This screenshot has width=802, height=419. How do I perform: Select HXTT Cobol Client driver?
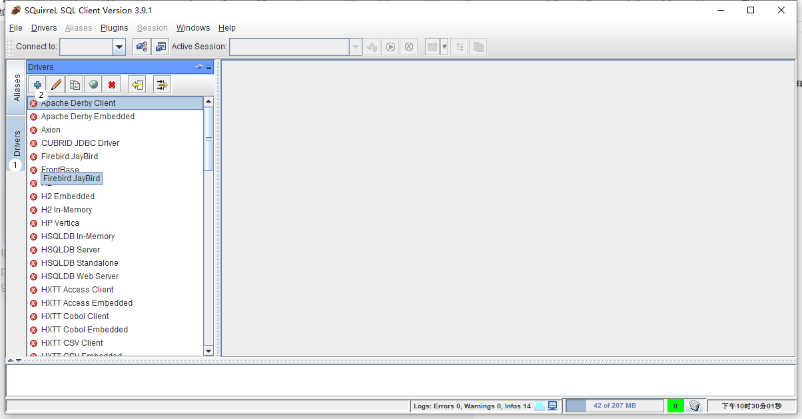(115, 316)
